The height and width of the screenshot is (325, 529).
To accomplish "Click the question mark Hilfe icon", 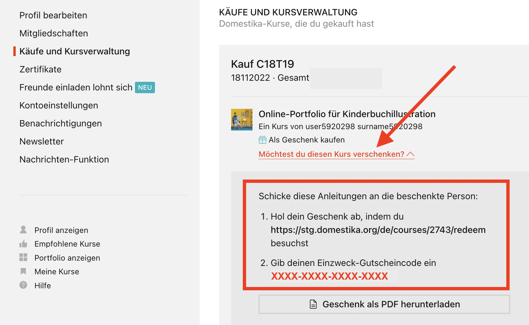I will coord(23,285).
